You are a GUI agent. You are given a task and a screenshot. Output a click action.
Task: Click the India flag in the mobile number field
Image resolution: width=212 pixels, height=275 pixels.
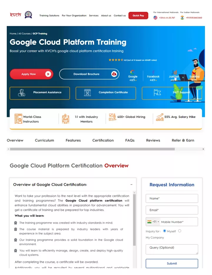click(149, 222)
